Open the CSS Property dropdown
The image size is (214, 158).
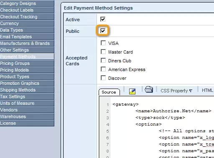[x=176, y=91]
